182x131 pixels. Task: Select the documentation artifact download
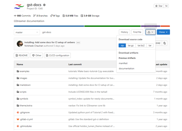pyautogui.click(x=127, y=68)
